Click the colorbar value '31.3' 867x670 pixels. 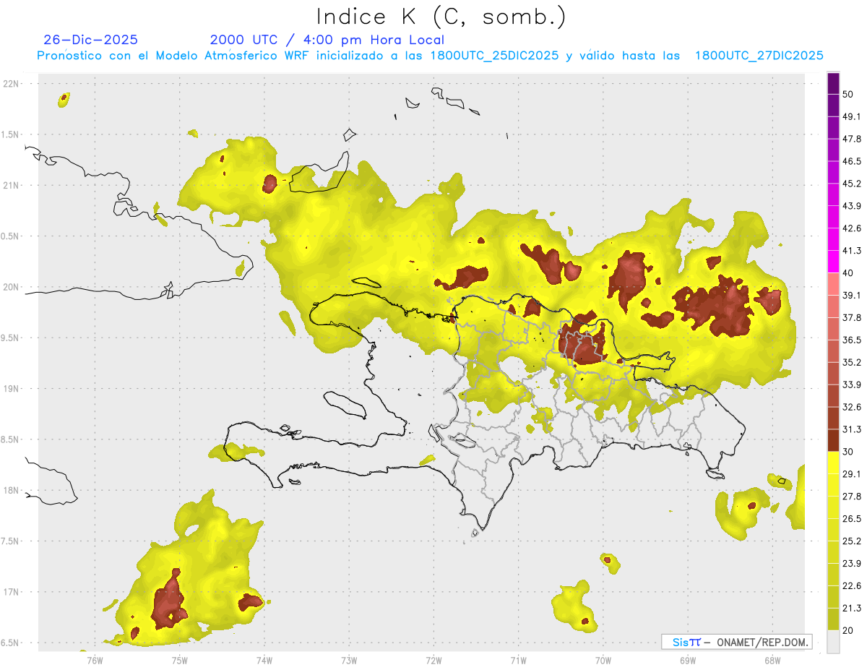852,430
